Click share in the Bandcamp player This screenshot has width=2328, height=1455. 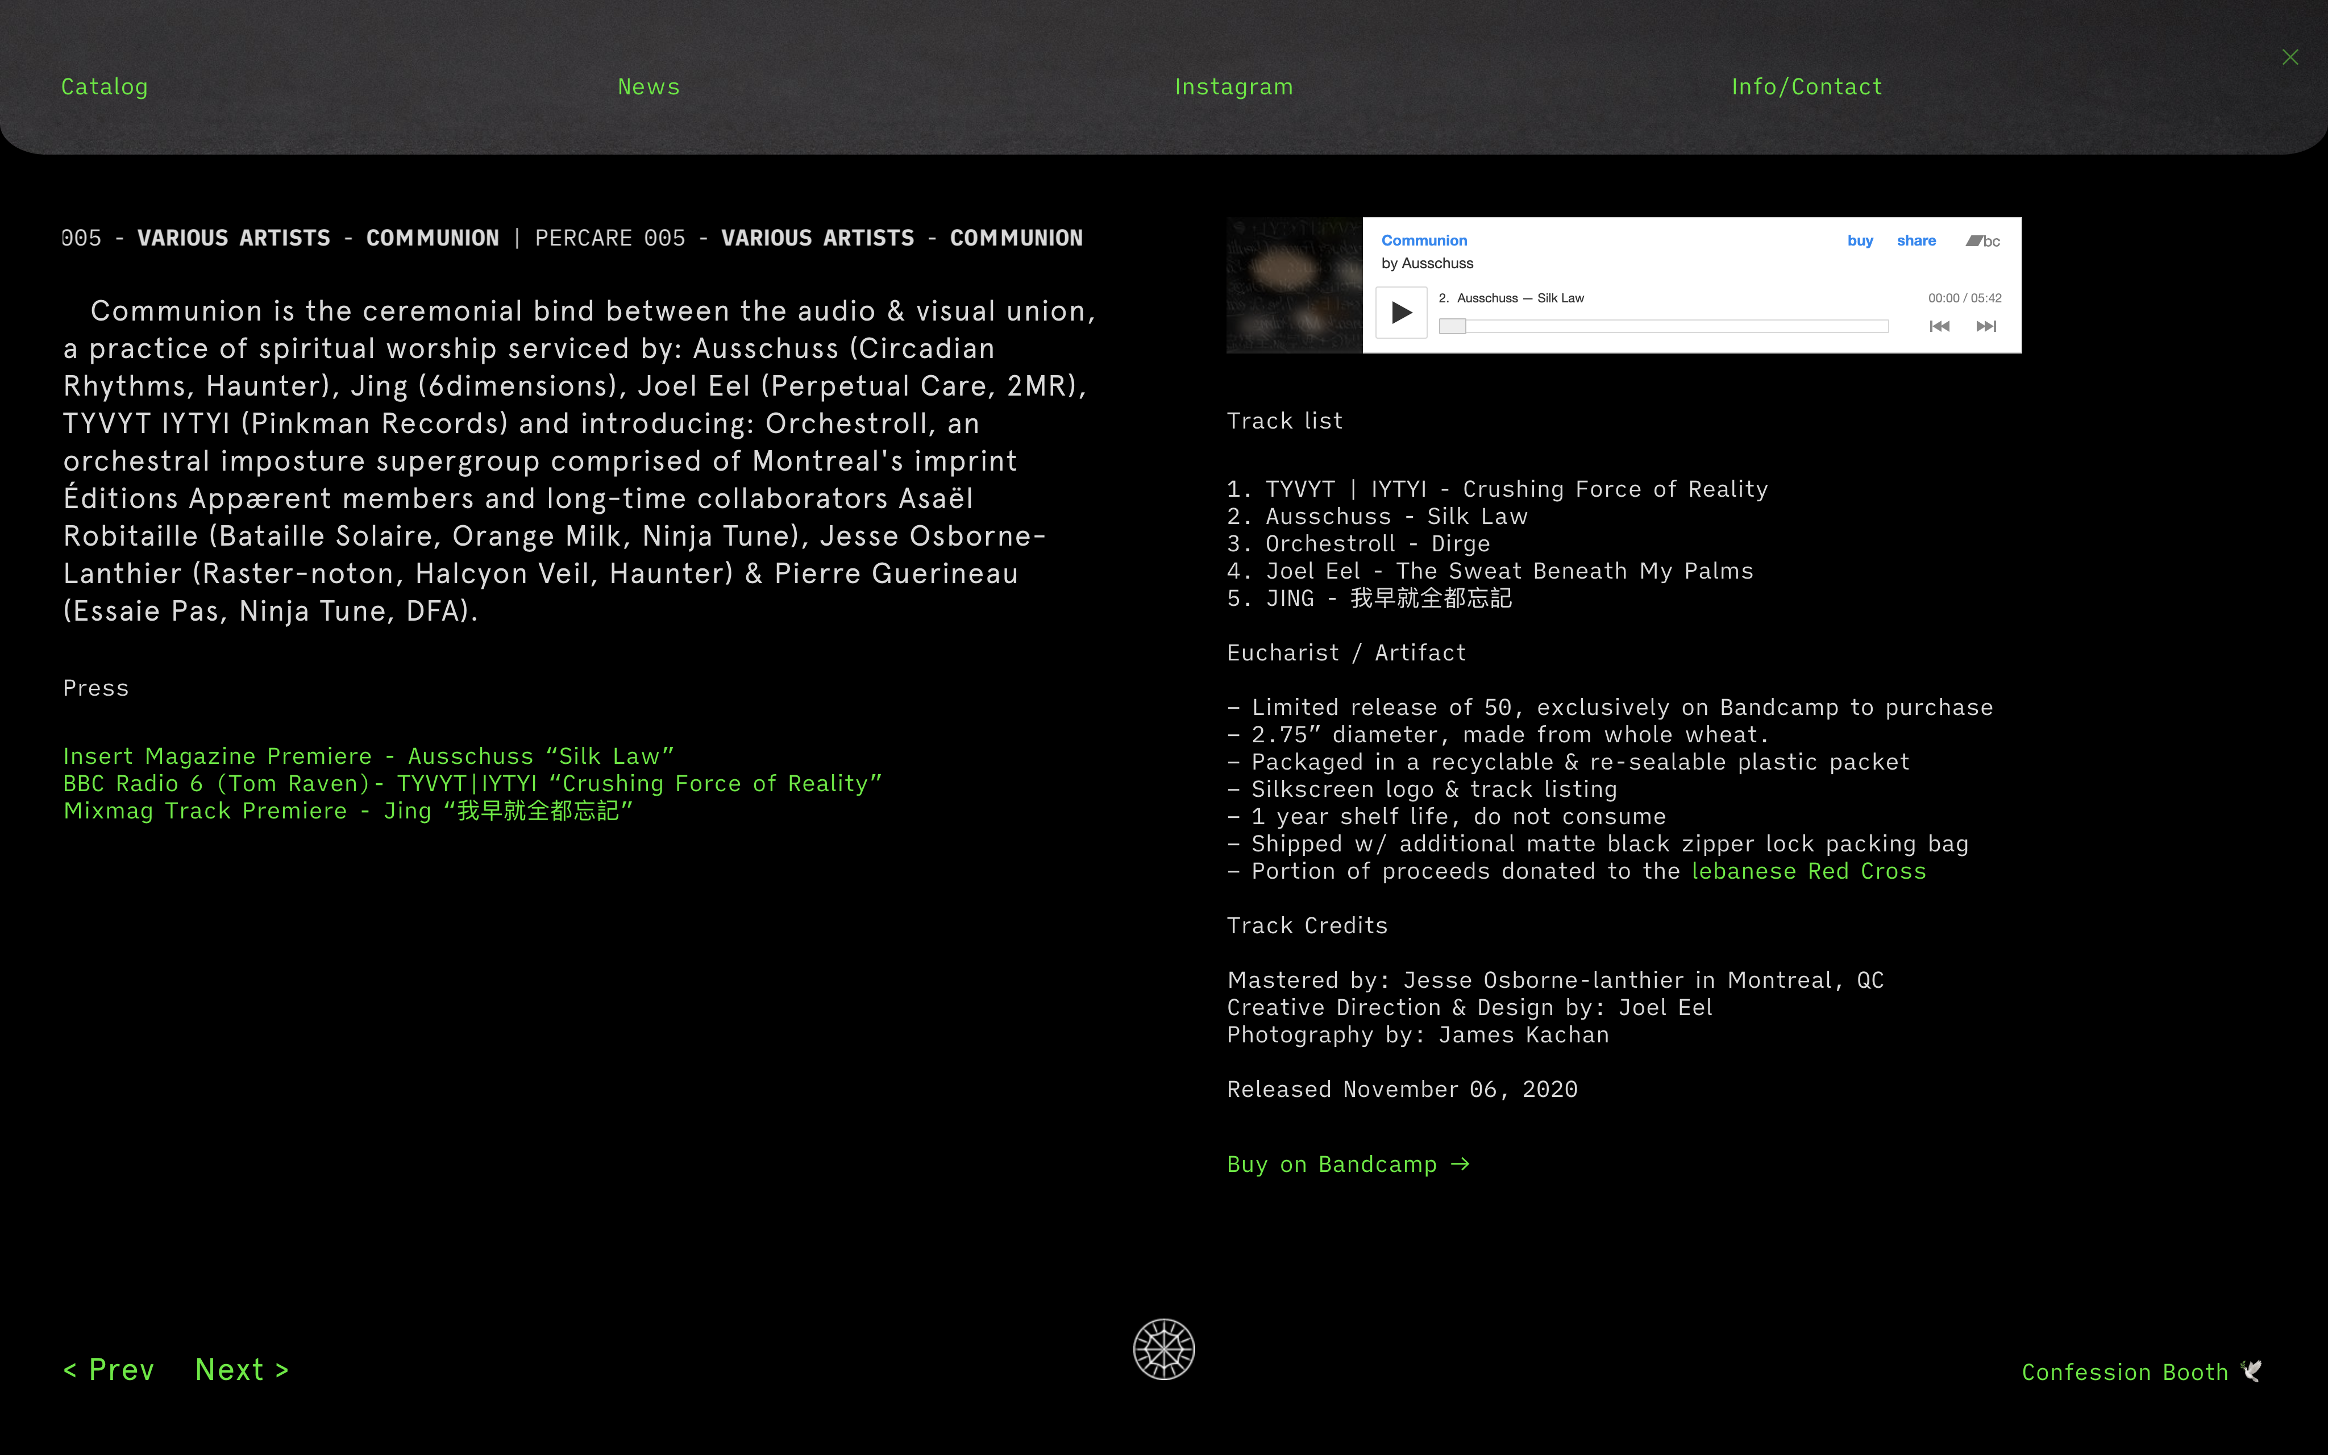[1915, 240]
